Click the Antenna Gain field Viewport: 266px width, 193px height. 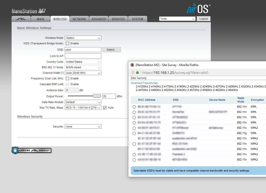coord(72,90)
